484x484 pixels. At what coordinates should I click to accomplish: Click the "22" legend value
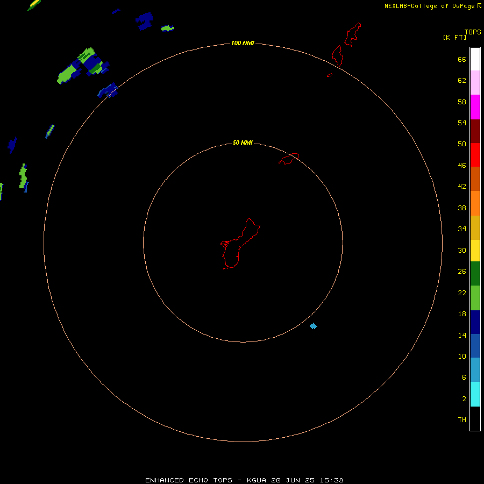462,293
